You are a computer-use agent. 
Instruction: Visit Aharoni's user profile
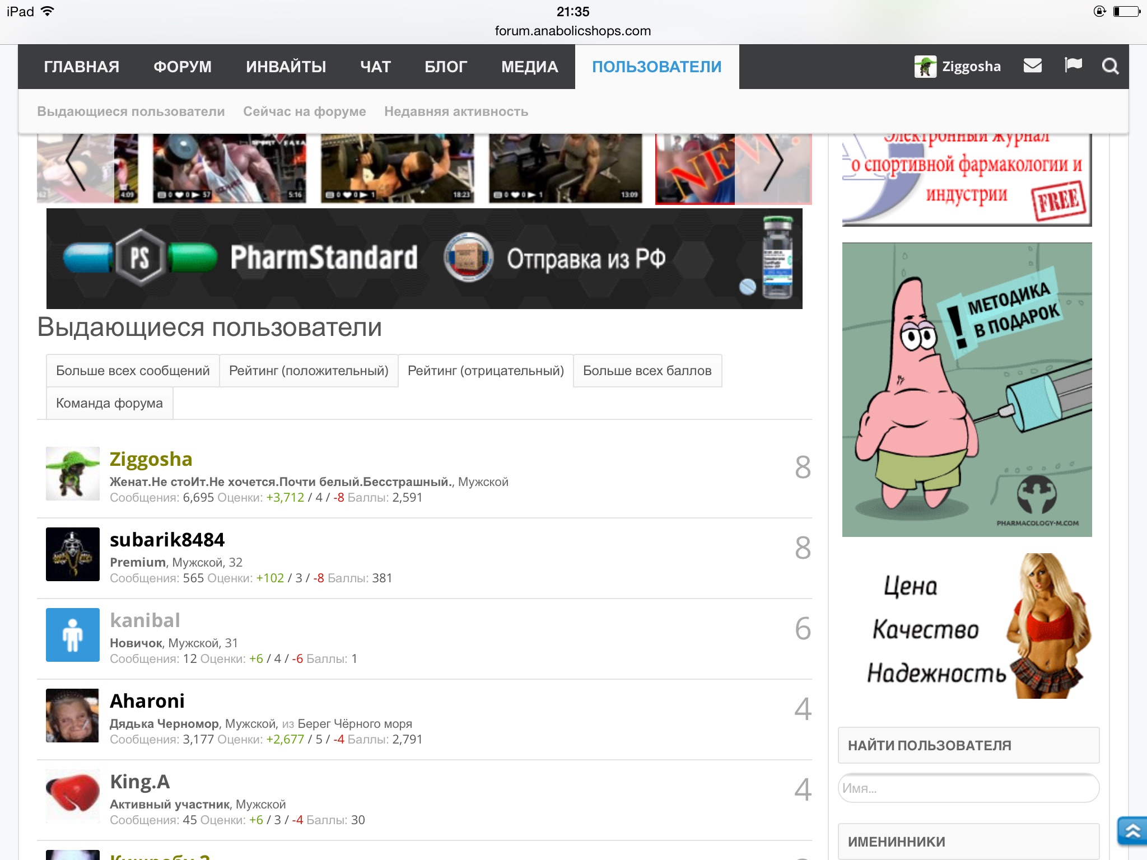tap(147, 701)
